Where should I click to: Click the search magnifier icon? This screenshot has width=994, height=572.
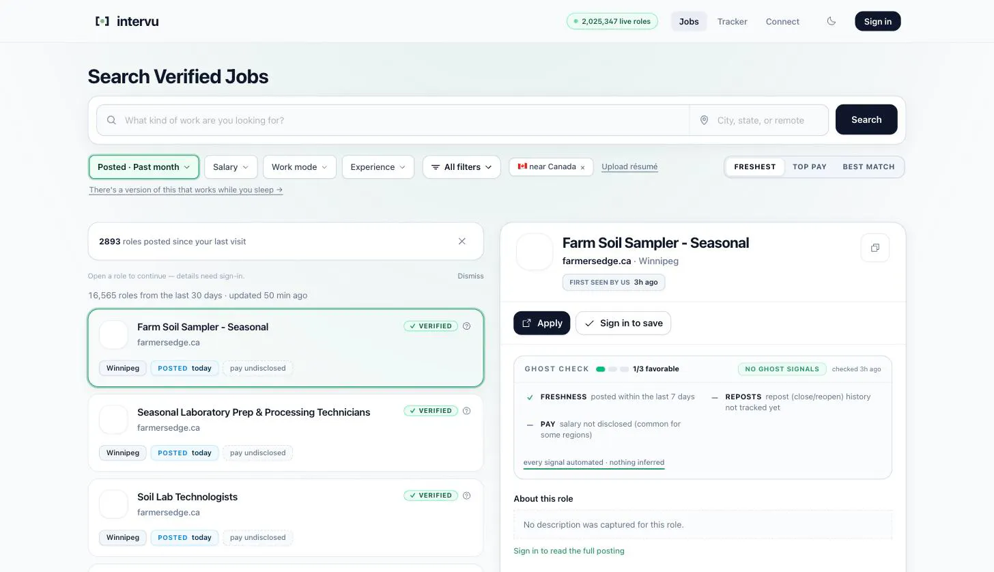[112, 120]
